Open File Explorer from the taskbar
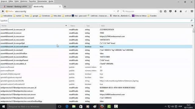 click(74, 106)
